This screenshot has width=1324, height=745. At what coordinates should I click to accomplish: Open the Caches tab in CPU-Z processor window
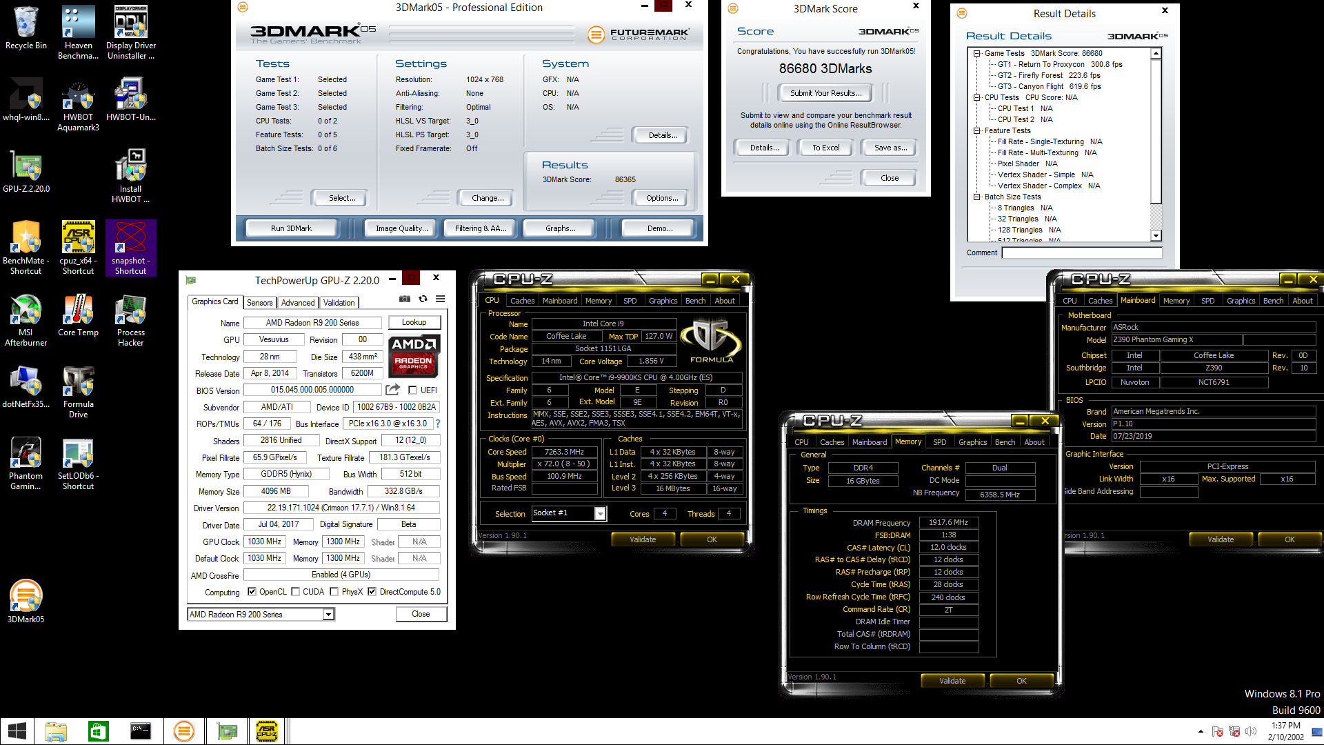pos(522,301)
